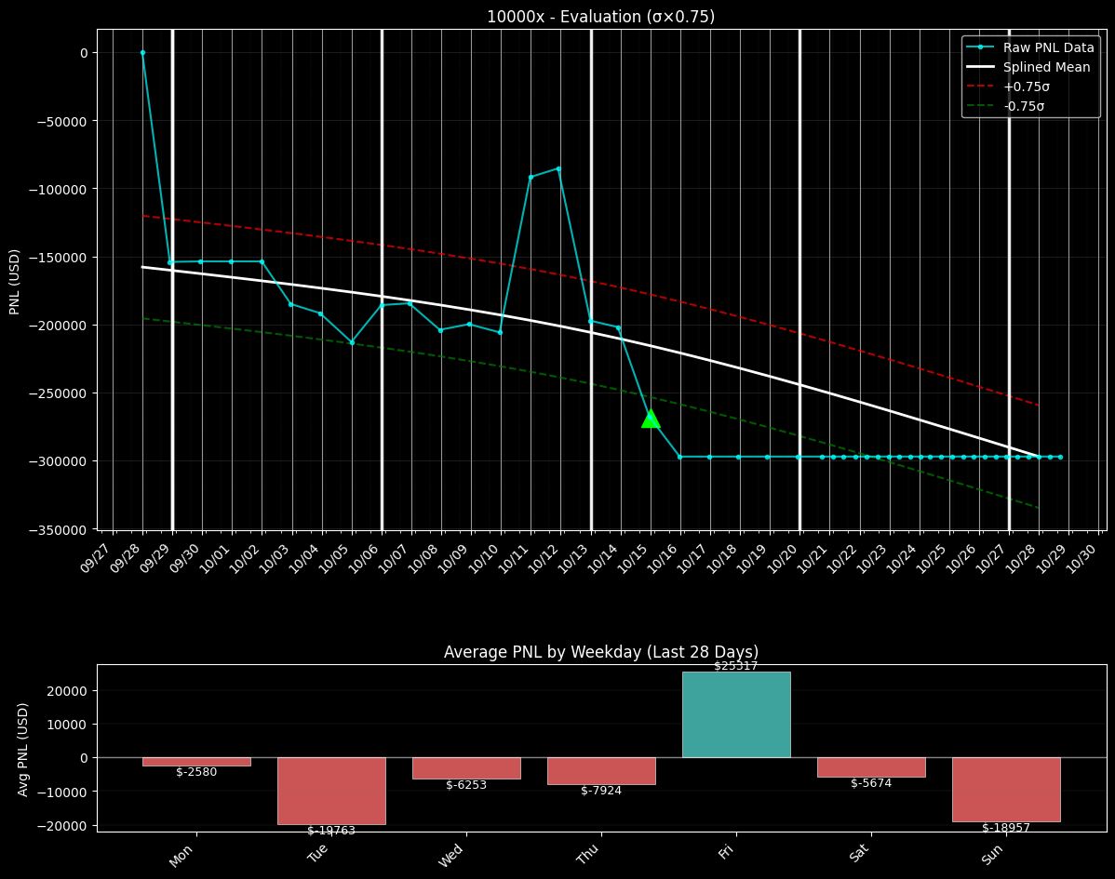Click 'Average PNL by Weekday' subplot title

tap(600, 652)
